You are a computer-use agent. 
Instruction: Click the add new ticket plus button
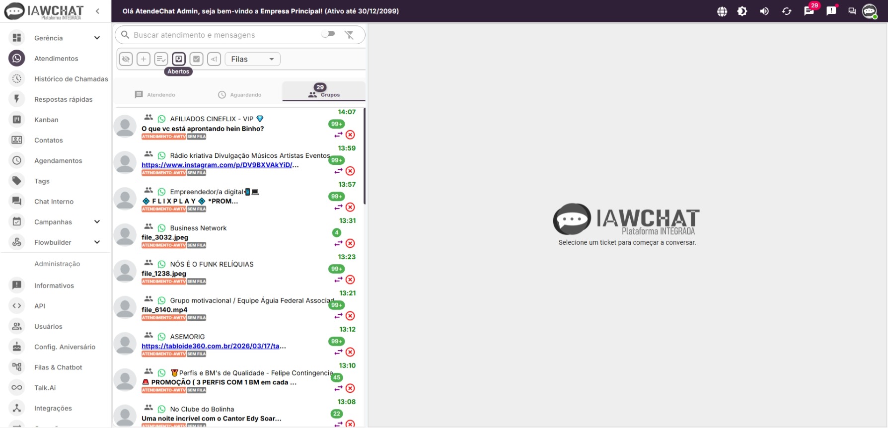[144, 59]
